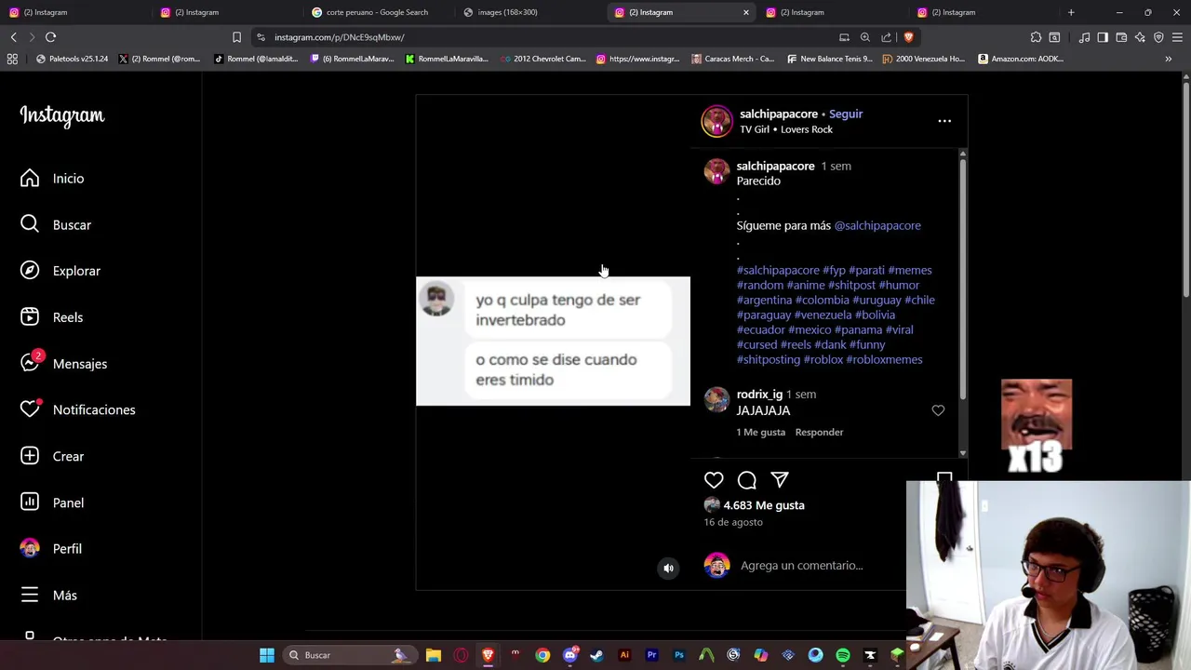
Task: Open the Windows Start menu
Action: point(266,655)
